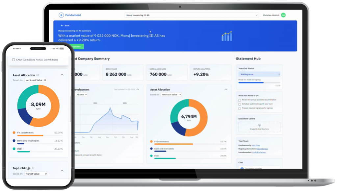337x191 pixels.
Task: Open the Monsj Investering III AS company dropdown
Action: tap(192, 15)
